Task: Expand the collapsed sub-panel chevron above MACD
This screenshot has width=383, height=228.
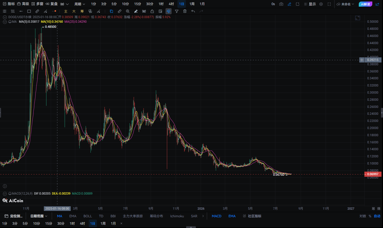Action: click(5, 186)
